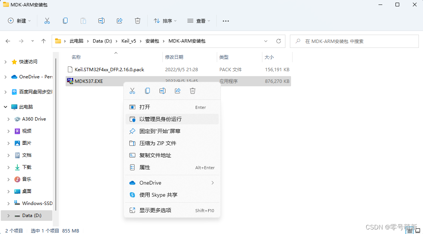Image resolution: width=423 pixels, height=234 pixels.
Task: Click the Share icon in the context menu
Action: [x=178, y=91]
